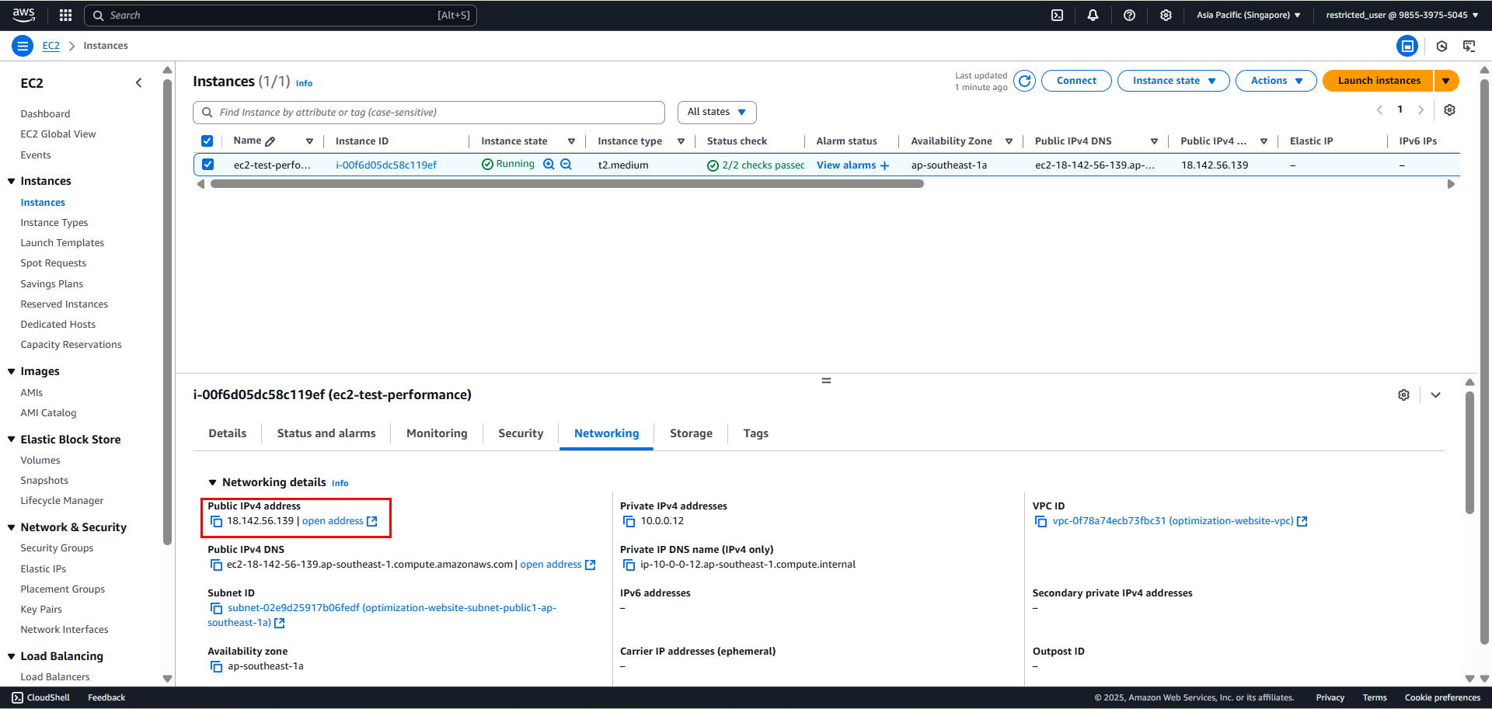Viewport: 1492px width, 709px height.
Task: Open the notifications bell
Action: (x=1093, y=15)
